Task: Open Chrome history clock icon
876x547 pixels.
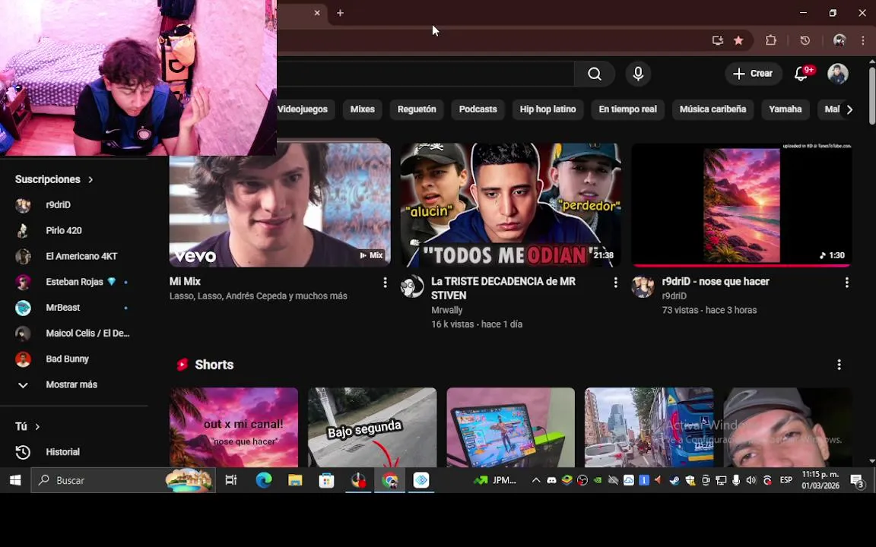Action: [805, 40]
